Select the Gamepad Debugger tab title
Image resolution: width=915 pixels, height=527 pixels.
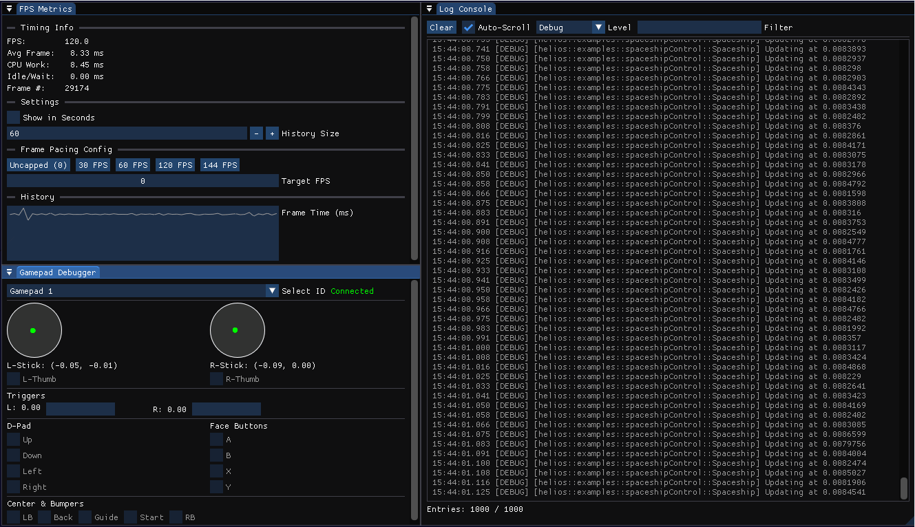[x=58, y=272]
